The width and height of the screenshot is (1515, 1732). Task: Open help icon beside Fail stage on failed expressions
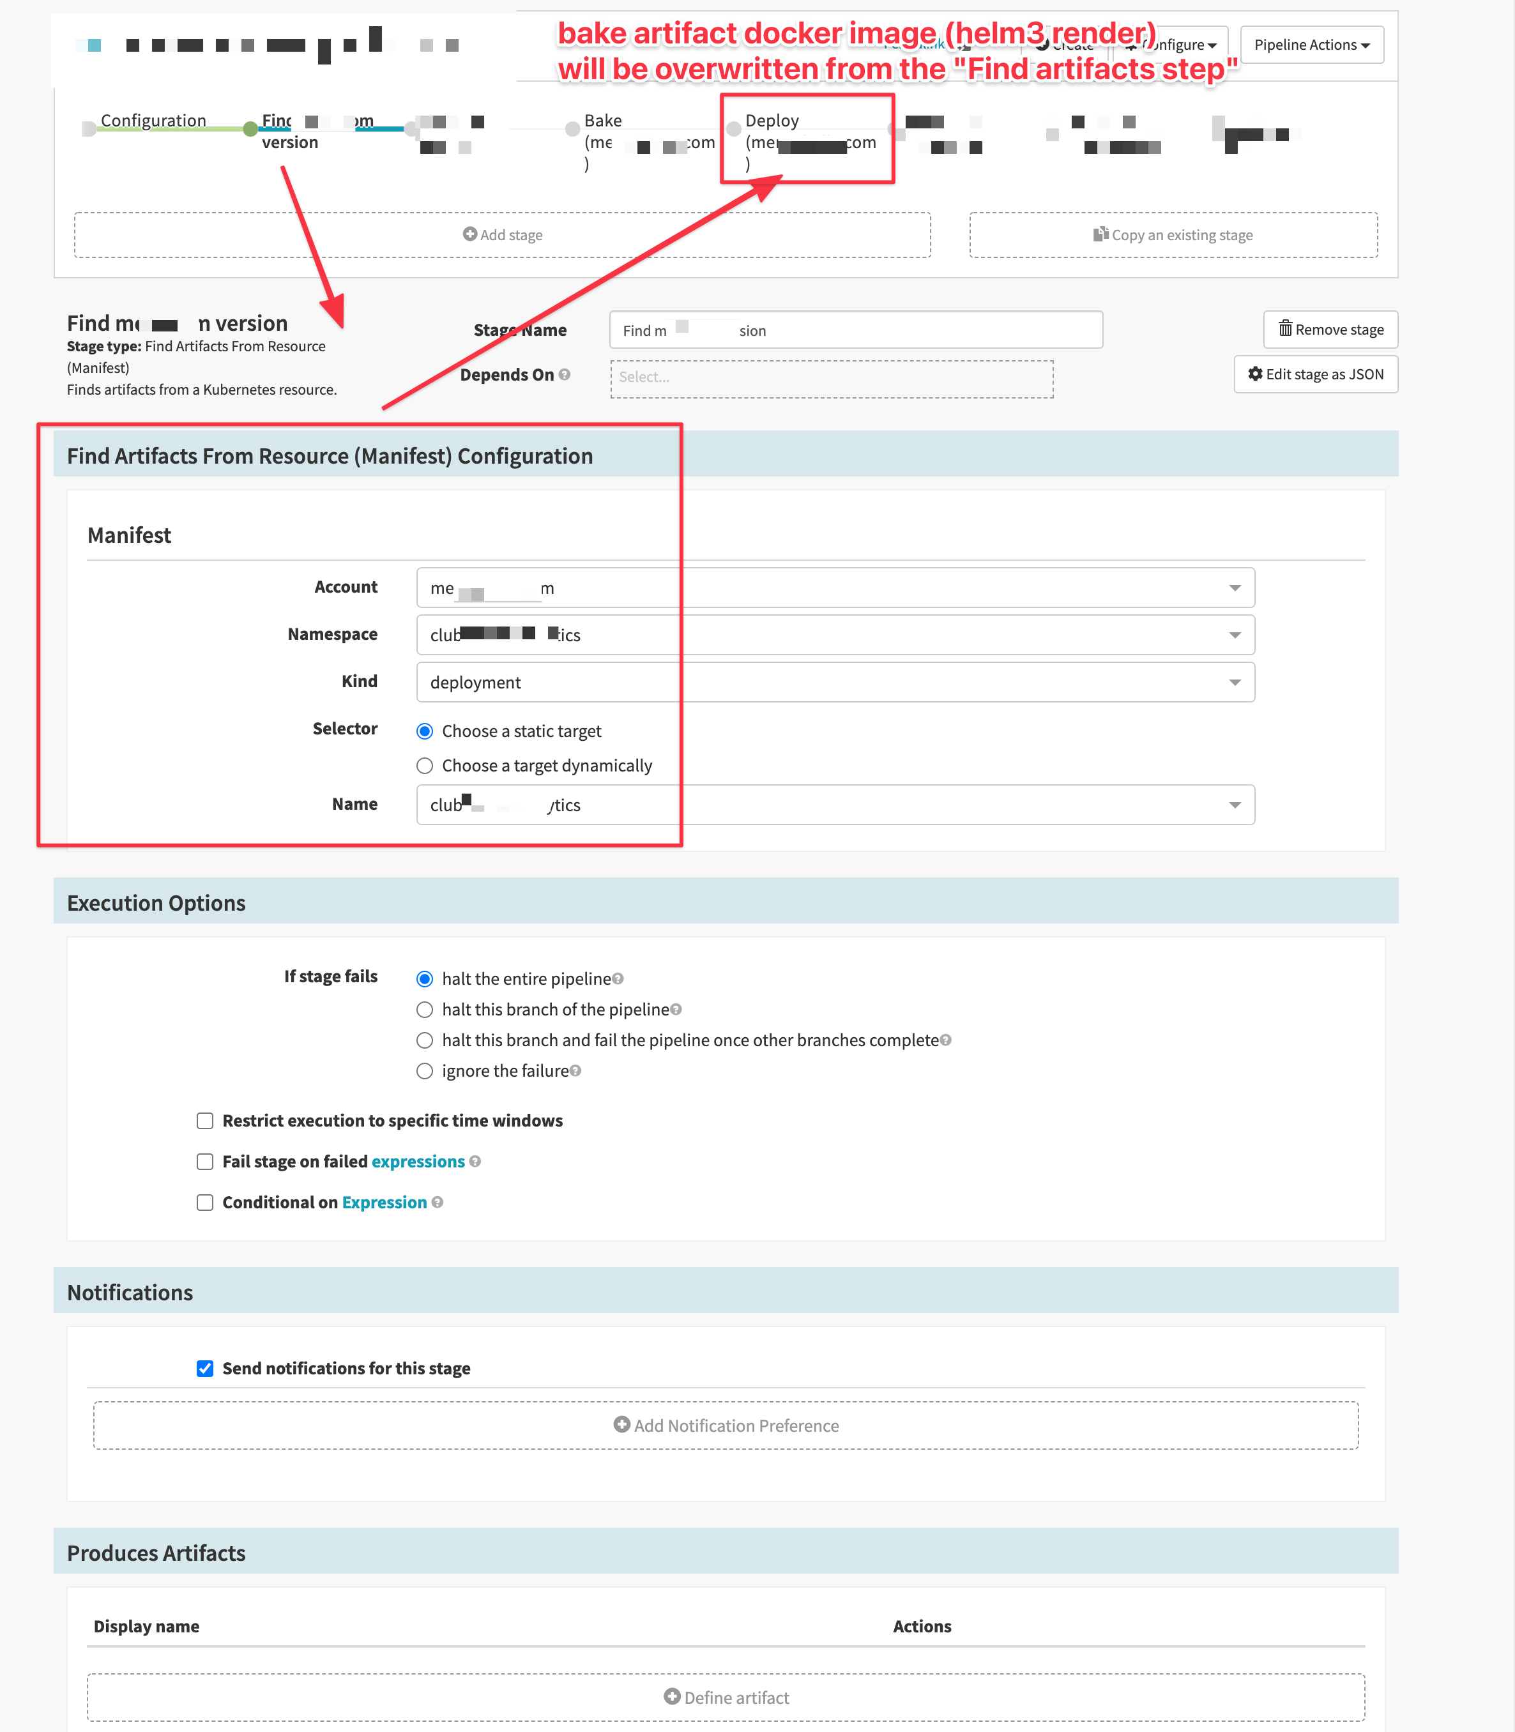coord(475,1162)
